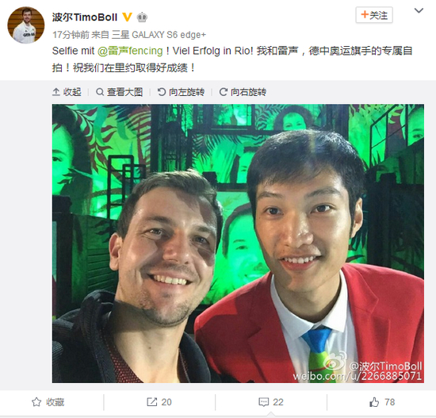Open the 三星 GALAXY S6 edge+ source link
Screen dimensions: 436x418
tap(159, 35)
